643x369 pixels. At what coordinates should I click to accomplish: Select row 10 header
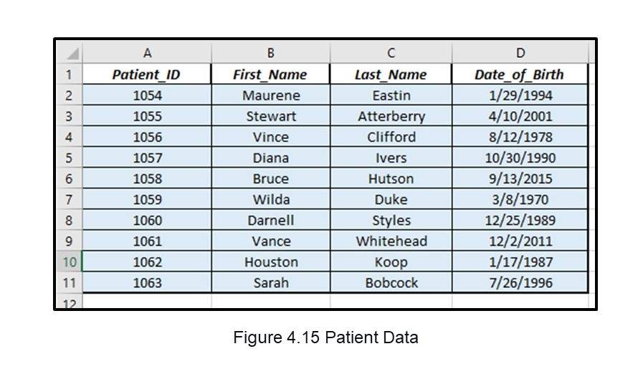pyautogui.click(x=70, y=262)
